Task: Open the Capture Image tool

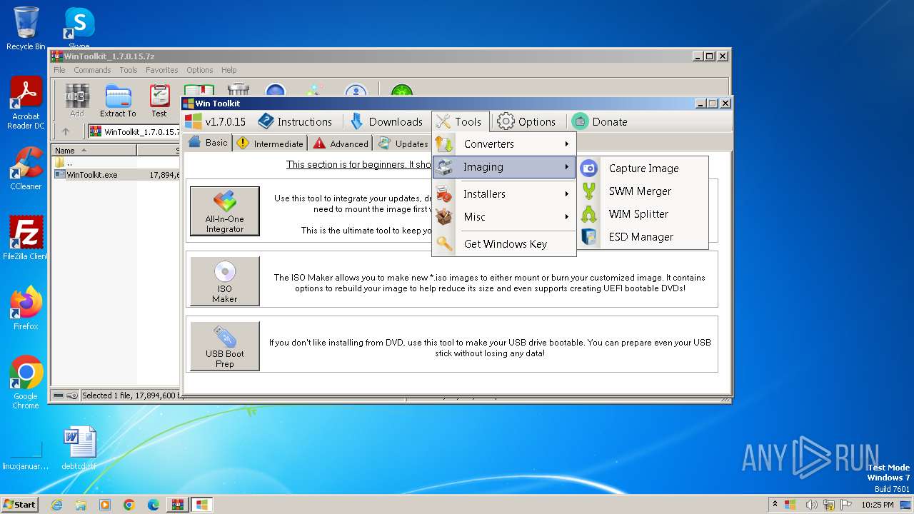Action: 643,168
